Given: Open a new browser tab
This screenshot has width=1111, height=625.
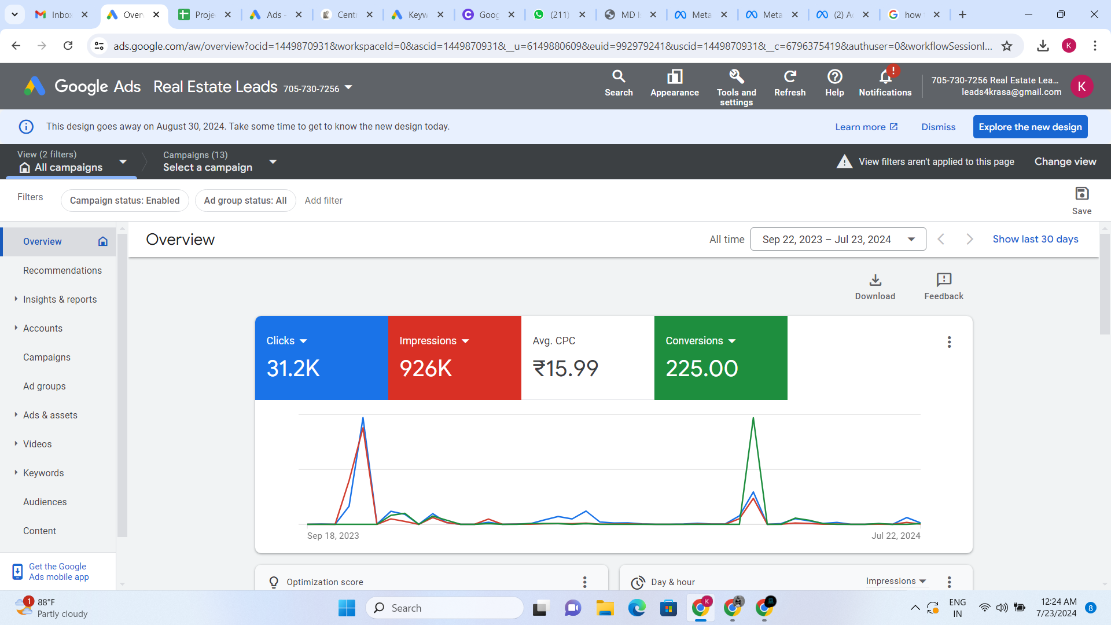Looking at the screenshot, I should [x=962, y=15].
